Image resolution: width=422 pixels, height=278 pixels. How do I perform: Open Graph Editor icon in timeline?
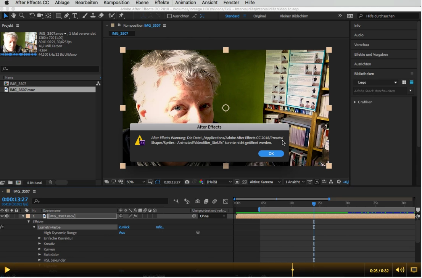pos(225,201)
